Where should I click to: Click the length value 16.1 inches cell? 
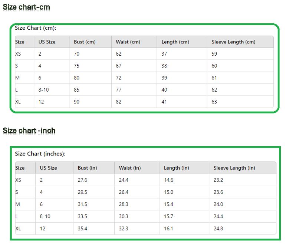[x=168, y=229]
